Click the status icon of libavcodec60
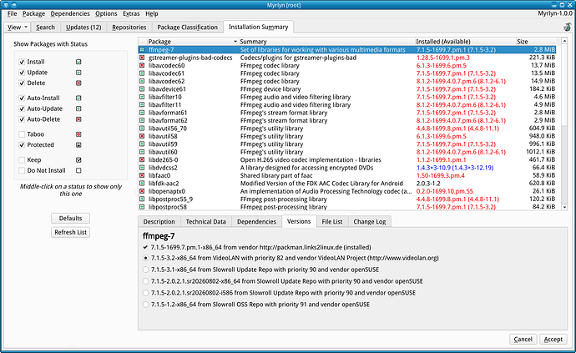 click(x=142, y=65)
